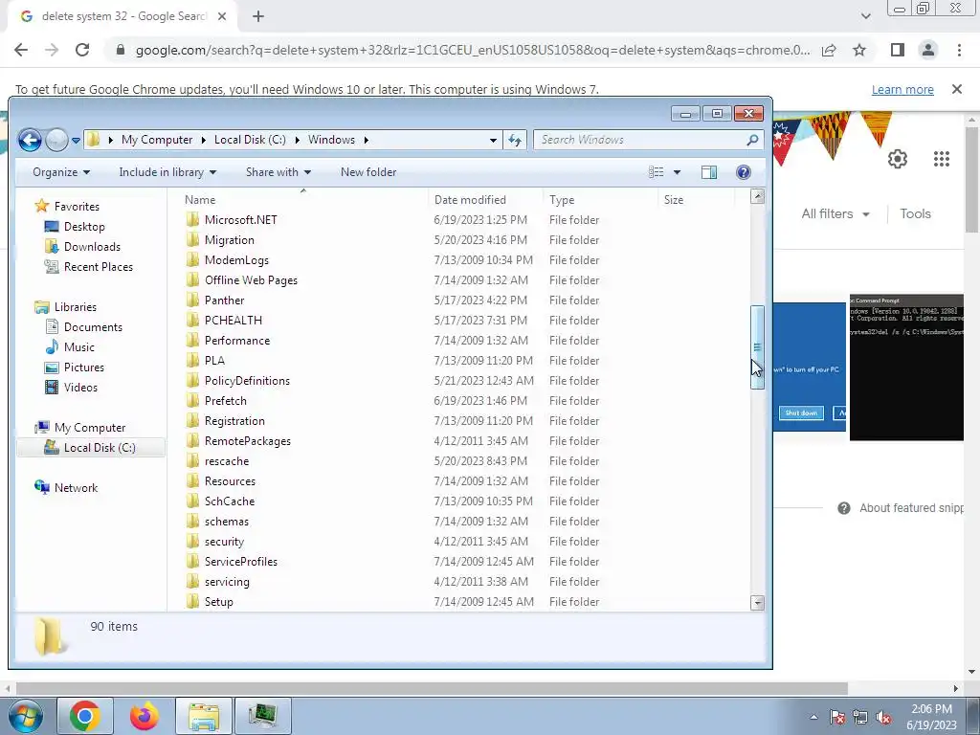Go back in Chrome browser

pos(21,50)
